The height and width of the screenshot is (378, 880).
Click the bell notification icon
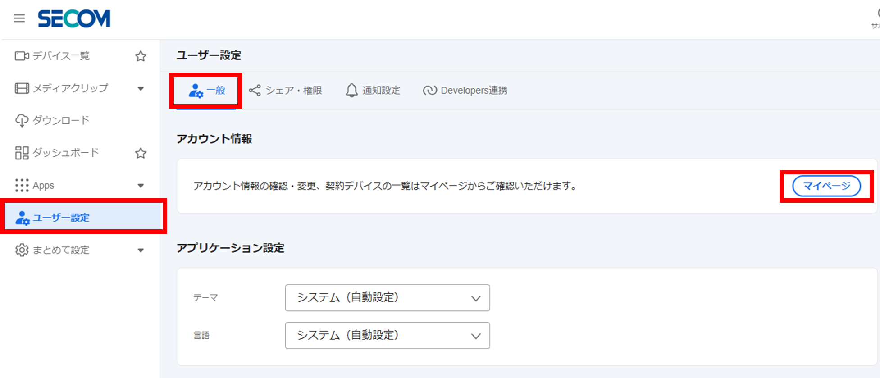pos(351,91)
